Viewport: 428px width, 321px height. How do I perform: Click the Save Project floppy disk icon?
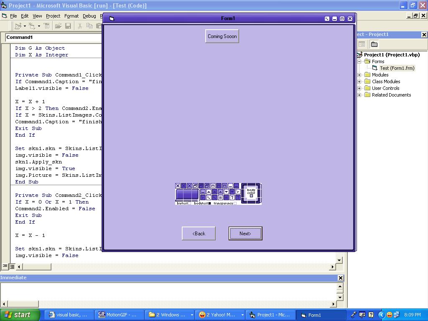click(68, 26)
